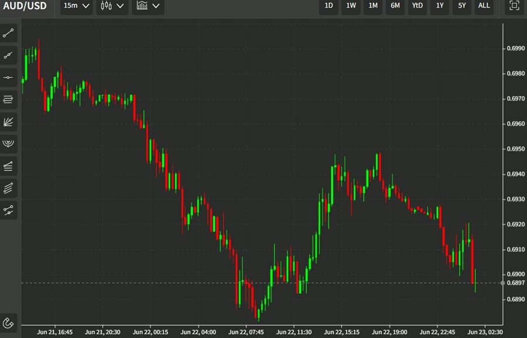
Task: Click the 0.6910 price axis label
Action: [x=515, y=250]
